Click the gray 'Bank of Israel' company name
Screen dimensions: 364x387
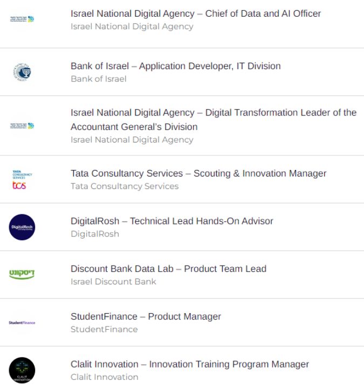pyautogui.click(x=98, y=79)
